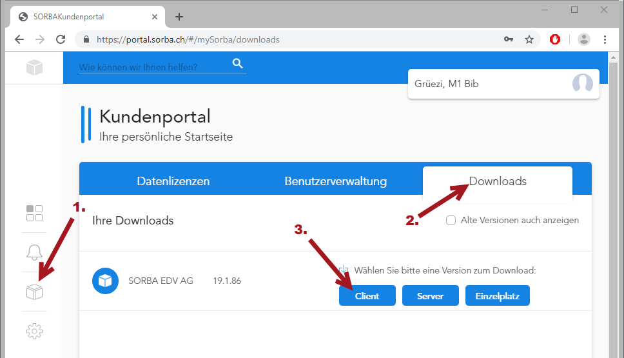Viewport: 624px width, 358px height.
Task: Download the Client version
Action: point(367,295)
